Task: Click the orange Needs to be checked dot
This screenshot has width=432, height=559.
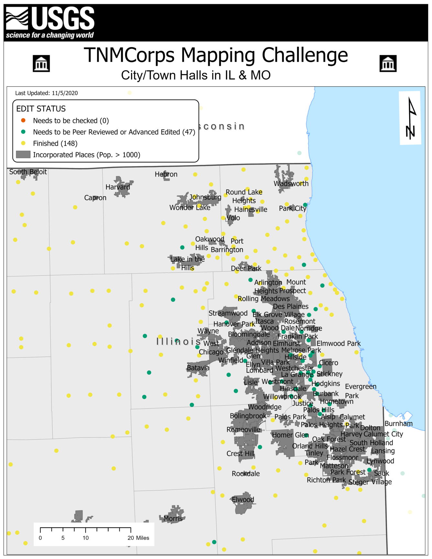Action: coord(23,121)
